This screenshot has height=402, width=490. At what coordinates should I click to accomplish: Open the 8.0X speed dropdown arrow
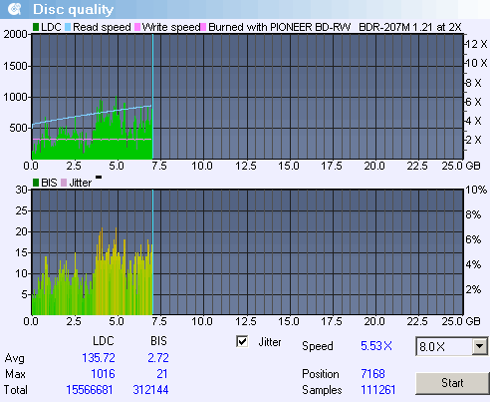pos(479,346)
